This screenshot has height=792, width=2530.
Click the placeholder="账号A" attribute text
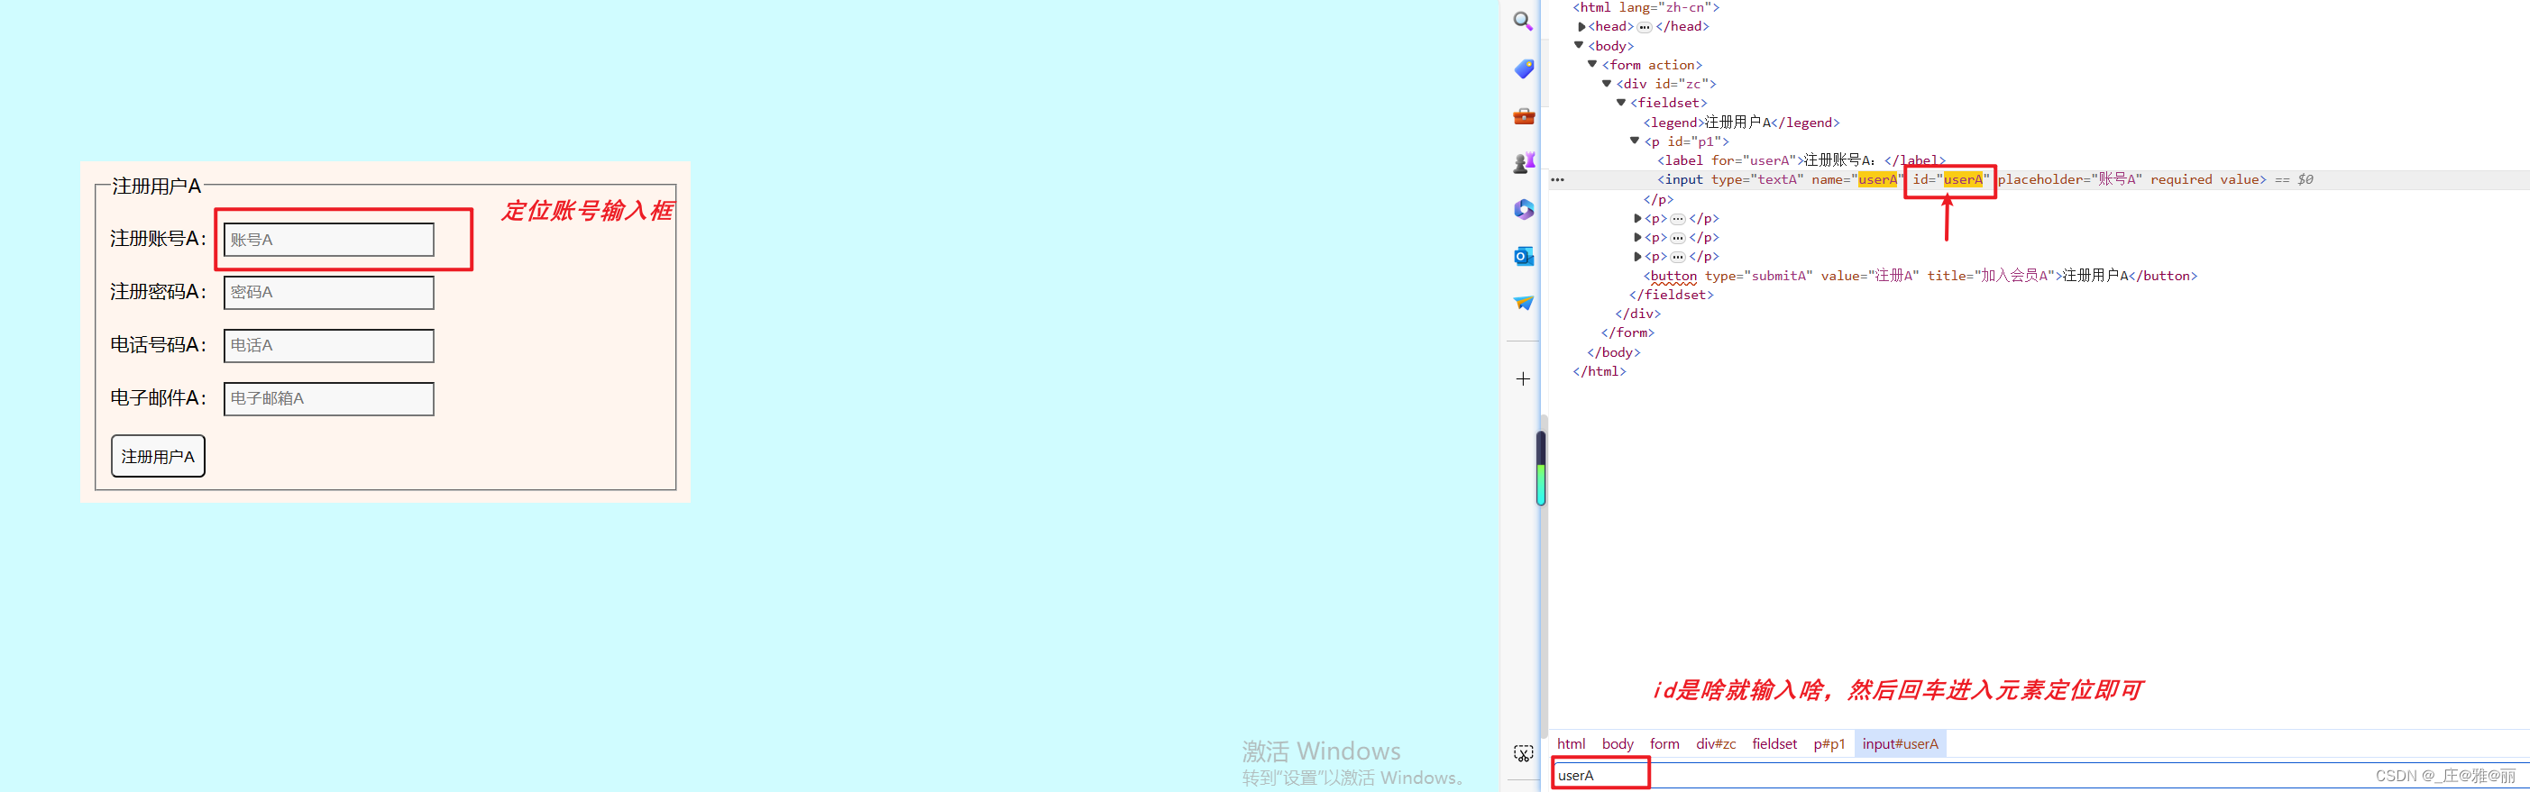2070,179
